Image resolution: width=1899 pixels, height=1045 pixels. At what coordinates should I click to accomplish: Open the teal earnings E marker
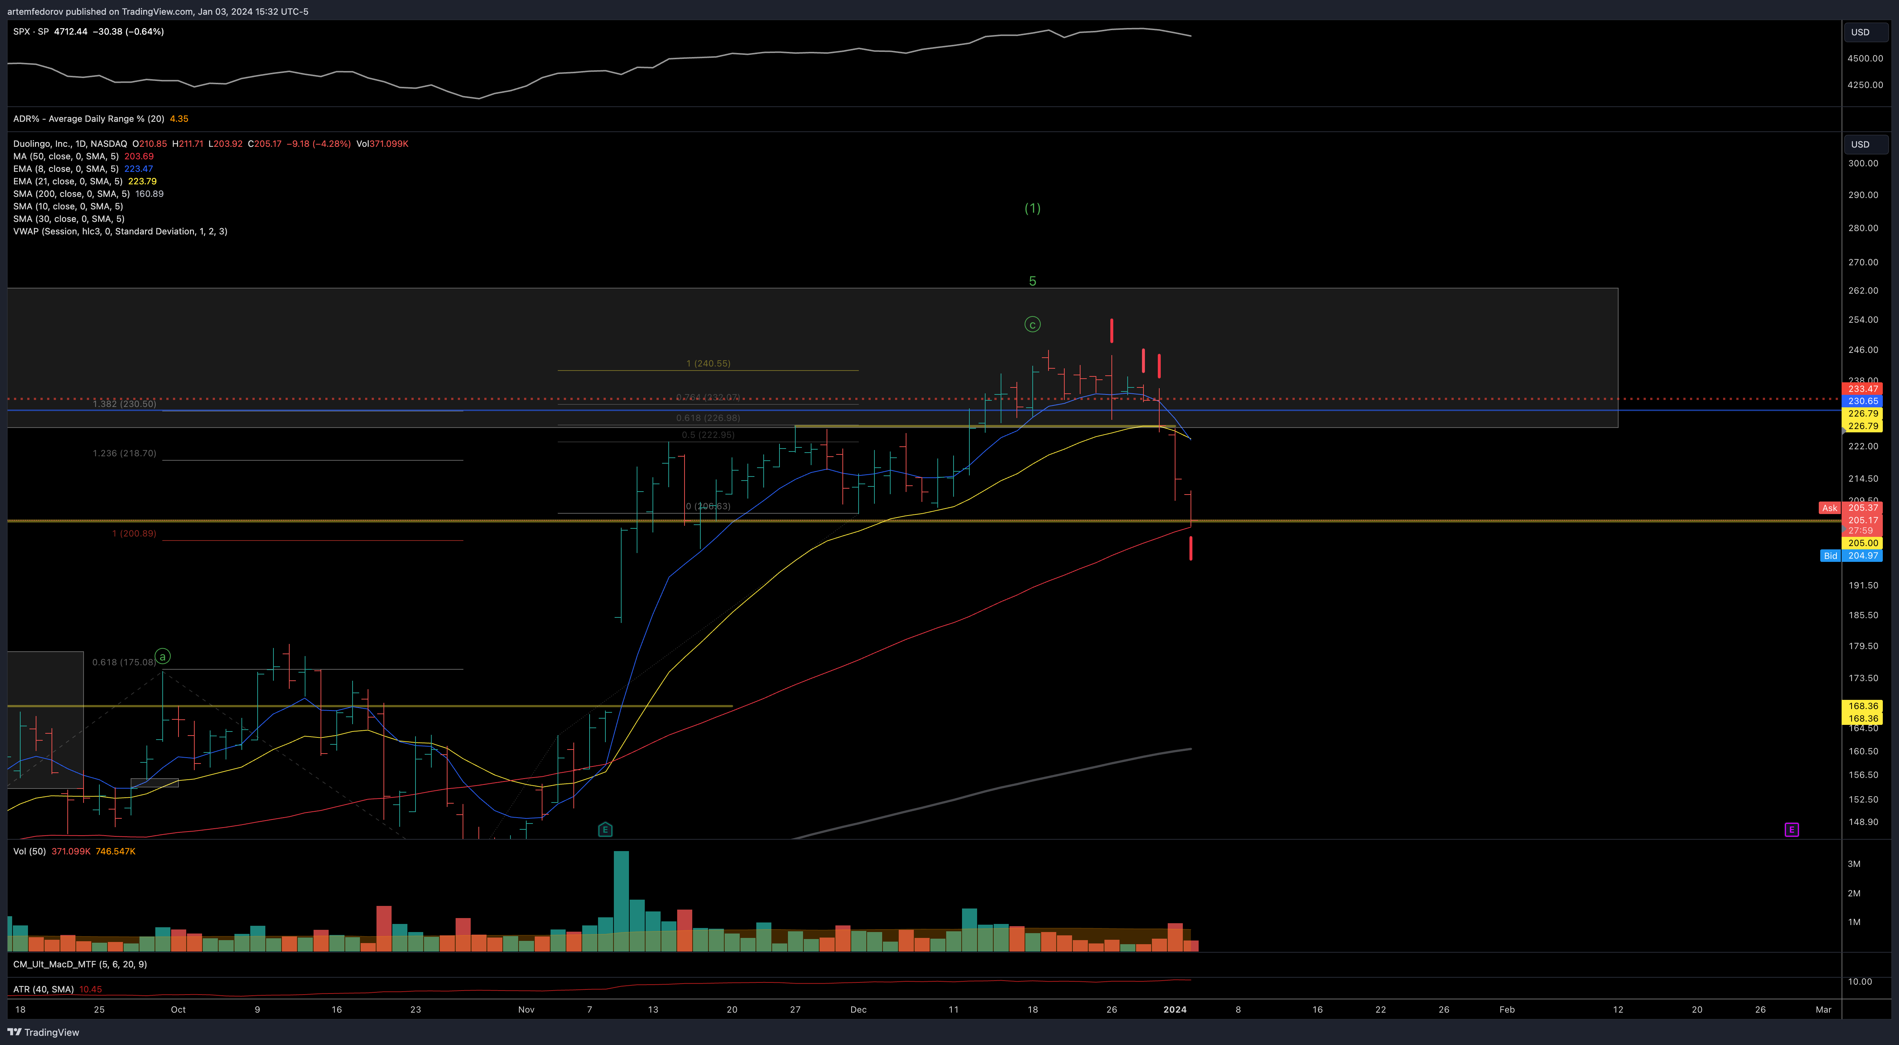point(605,830)
